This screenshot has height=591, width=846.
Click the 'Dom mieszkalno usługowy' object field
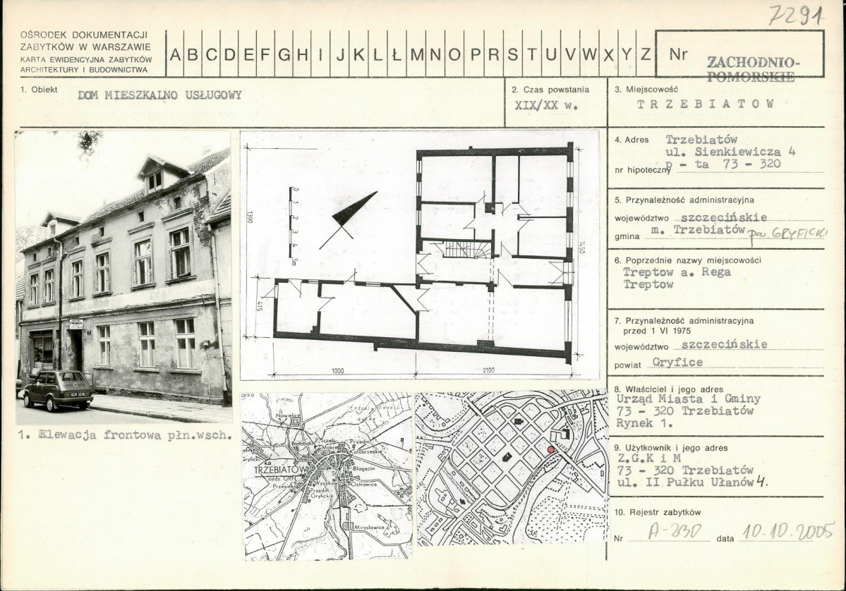coord(160,96)
